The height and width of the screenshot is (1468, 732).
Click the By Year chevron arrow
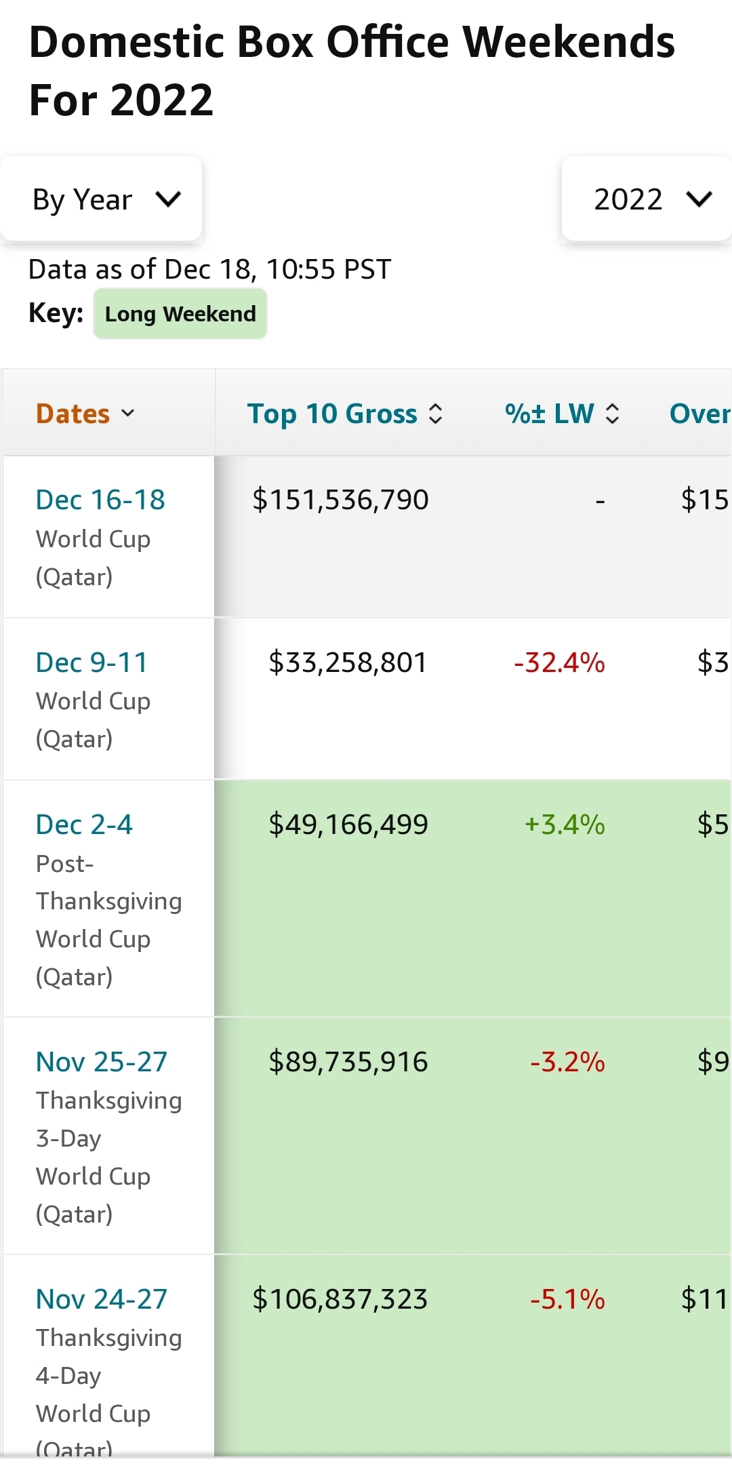point(168,199)
